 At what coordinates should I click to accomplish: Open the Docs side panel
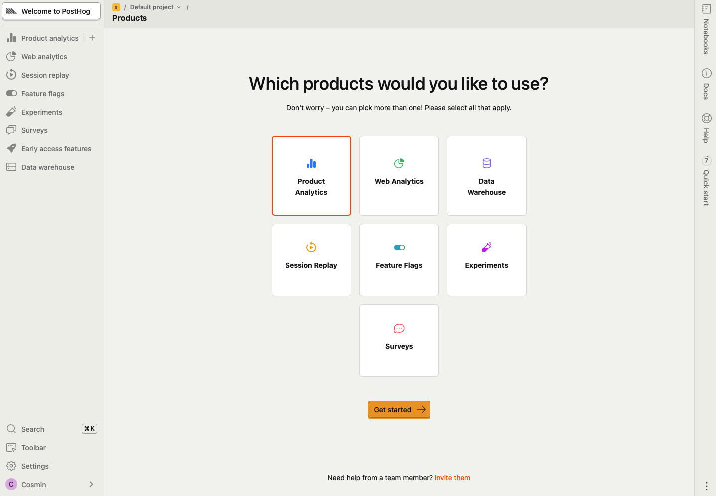coord(706,84)
